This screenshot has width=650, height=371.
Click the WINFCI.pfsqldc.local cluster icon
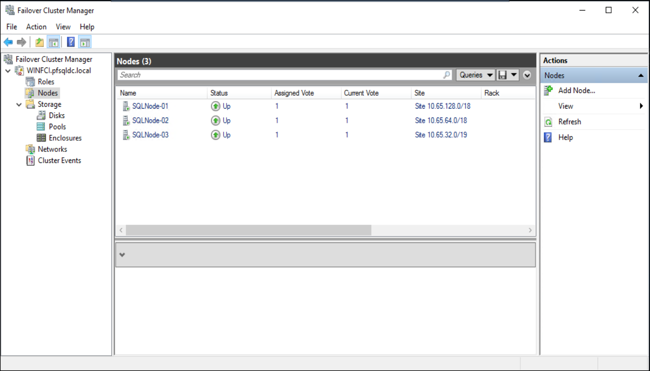[19, 71]
